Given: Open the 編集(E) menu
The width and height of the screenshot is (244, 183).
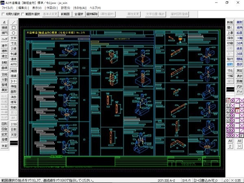Looking at the screenshot, I should coord(23,8).
